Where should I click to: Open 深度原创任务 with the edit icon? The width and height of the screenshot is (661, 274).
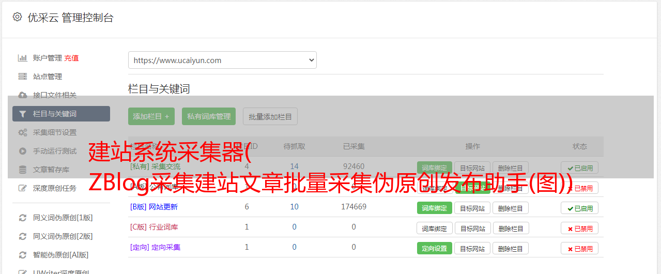pyautogui.click(x=55, y=188)
